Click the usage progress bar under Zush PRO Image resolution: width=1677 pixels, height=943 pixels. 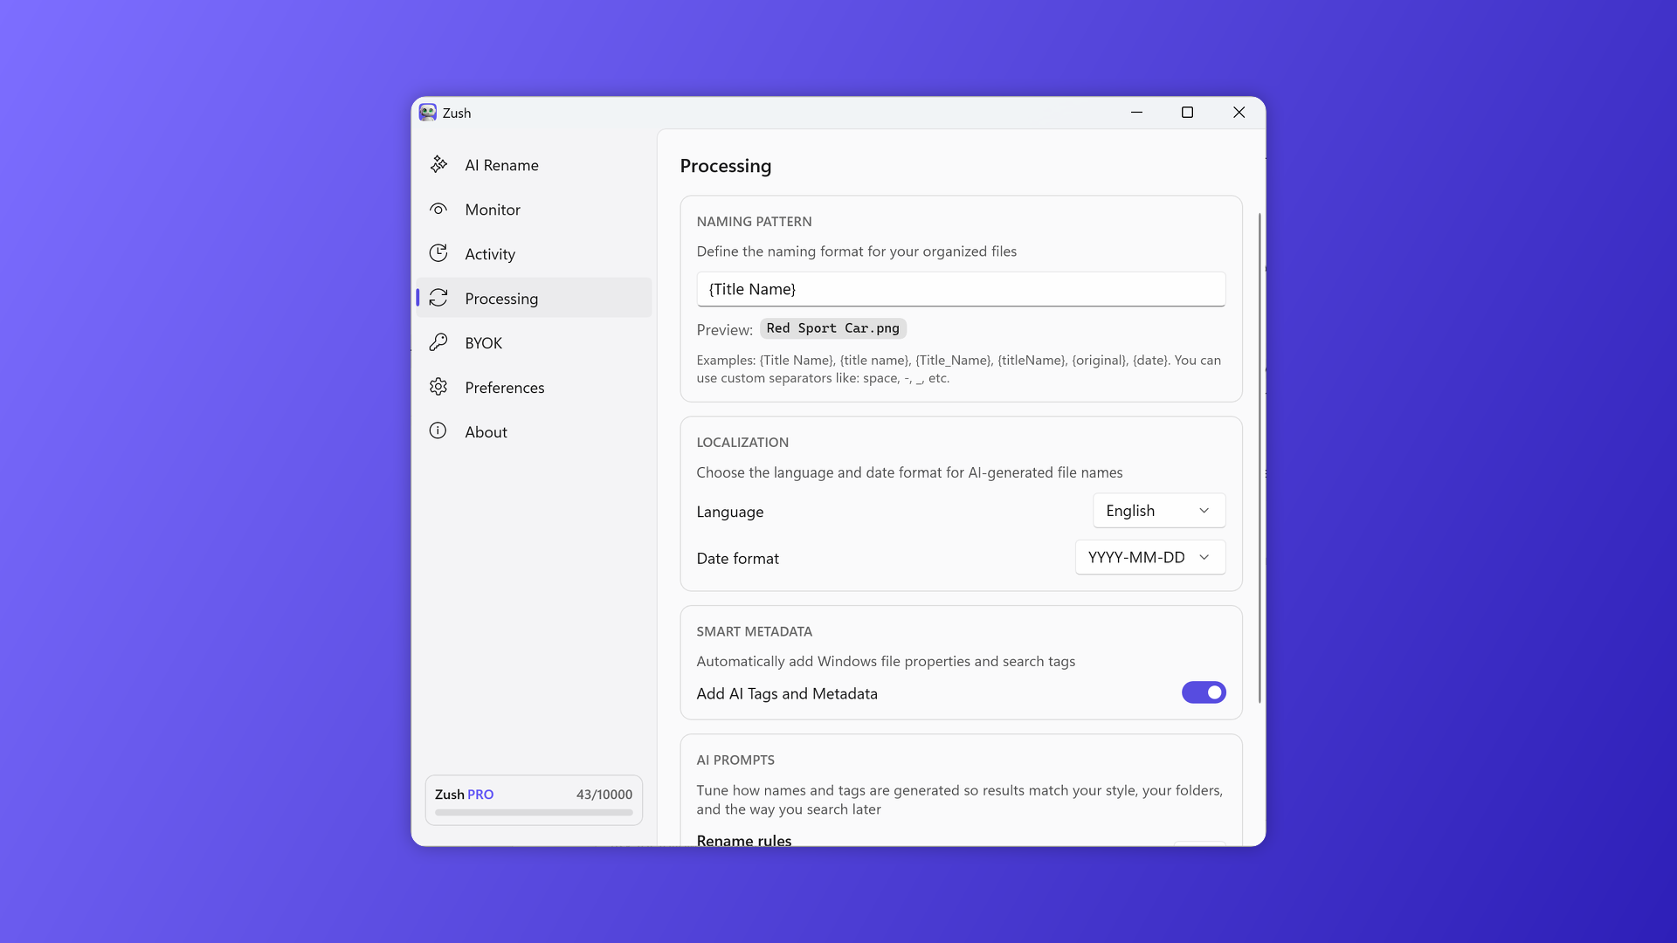click(x=534, y=813)
